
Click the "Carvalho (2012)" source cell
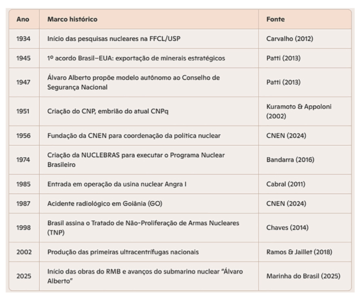click(290, 39)
